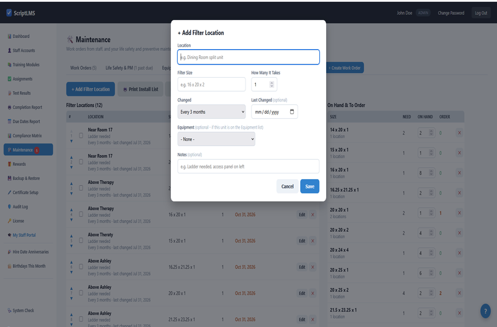The image size is (497, 327).
Task: Delete the 14 x 20 x 1 stock row
Action: 459,133
